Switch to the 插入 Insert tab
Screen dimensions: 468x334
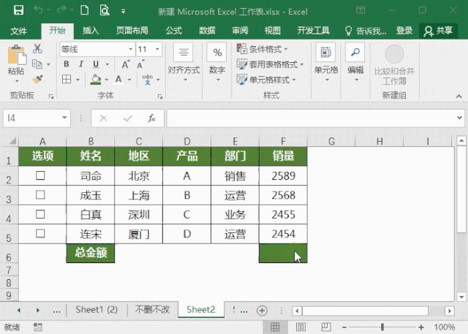(91, 31)
